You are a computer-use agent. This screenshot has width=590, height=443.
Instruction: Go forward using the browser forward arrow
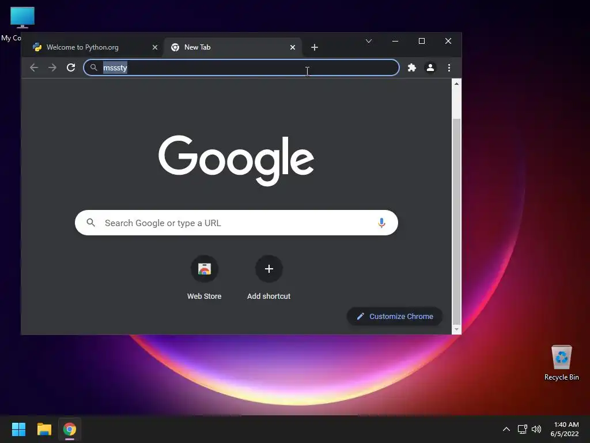(x=52, y=68)
